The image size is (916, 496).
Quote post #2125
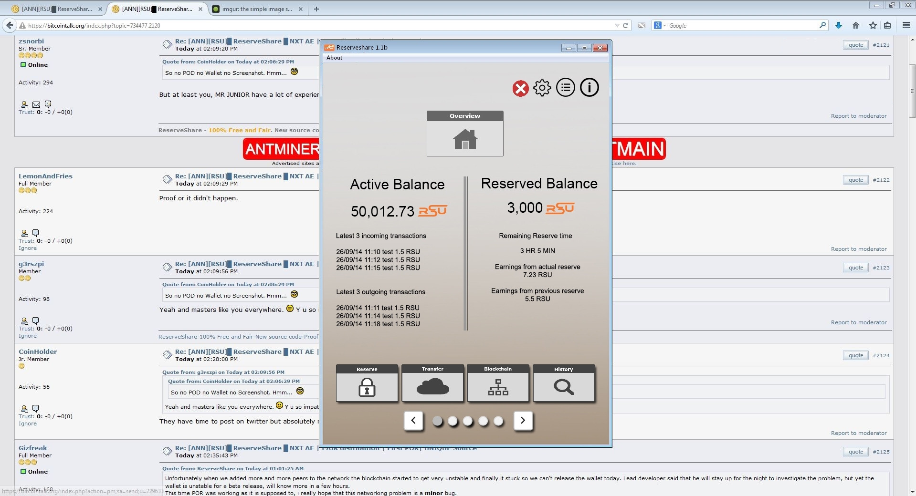coord(855,452)
